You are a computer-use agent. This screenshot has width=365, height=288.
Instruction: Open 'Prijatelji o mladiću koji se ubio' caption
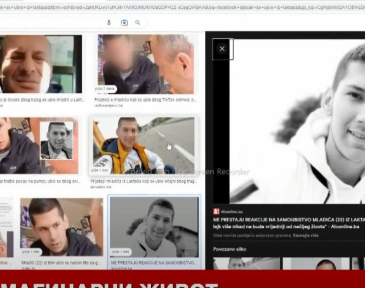tap(145, 100)
